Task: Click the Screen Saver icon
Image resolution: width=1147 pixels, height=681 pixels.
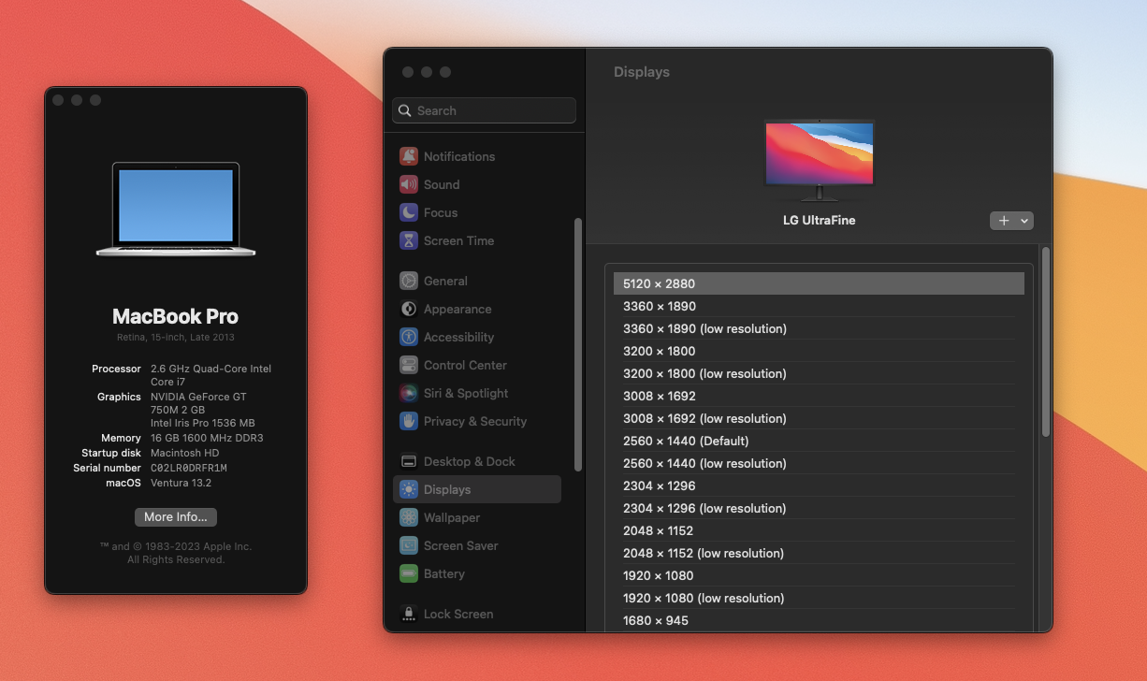Action: tap(409, 545)
